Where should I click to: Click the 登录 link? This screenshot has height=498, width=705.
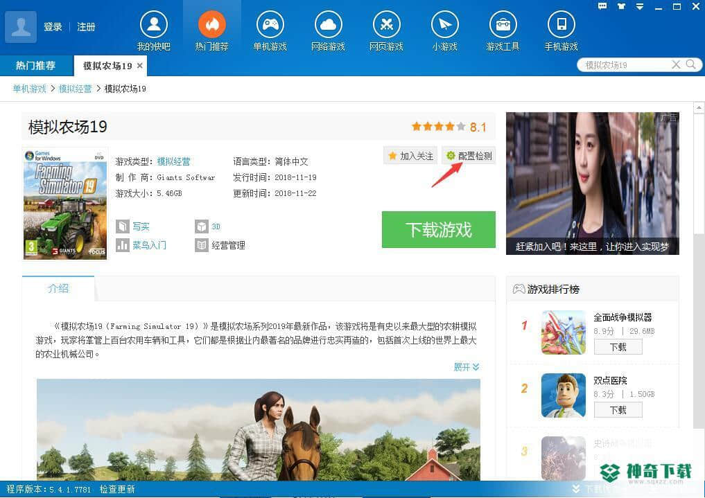(x=53, y=27)
